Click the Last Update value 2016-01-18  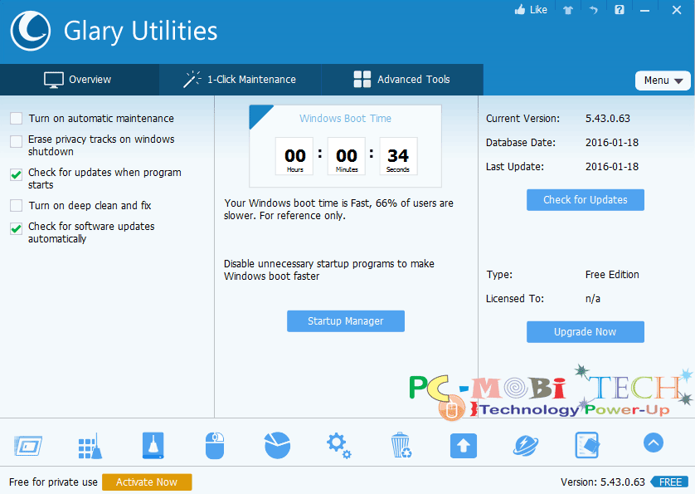(x=612, y=166)
